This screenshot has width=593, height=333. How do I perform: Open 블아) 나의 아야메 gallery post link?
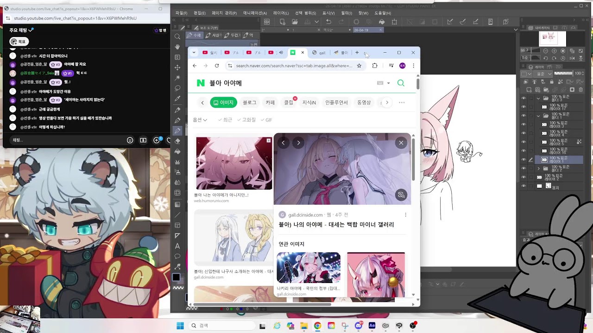pyautogui.click(x=336, y=225)
